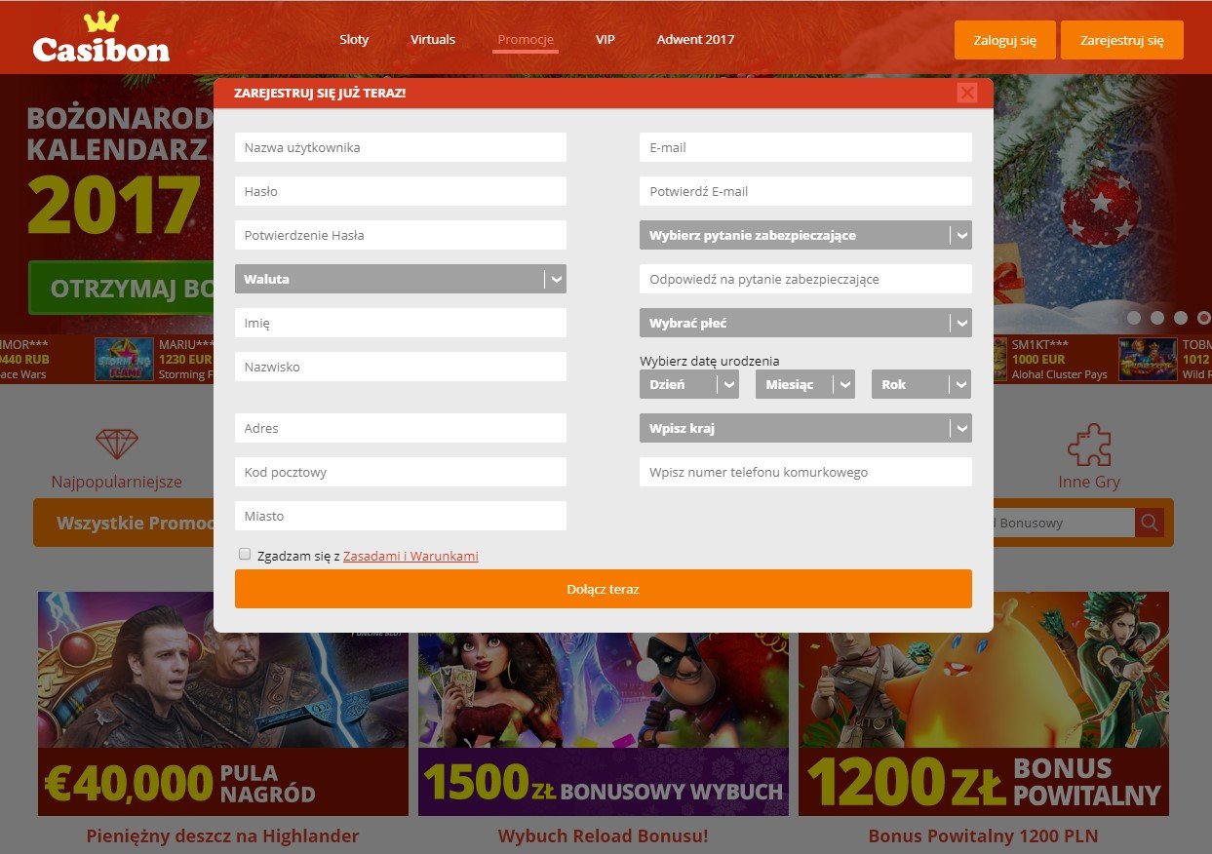Expand the Wybierz pytanie zabezpieczające dropdown
Screen dimensions: 1212x854
(x=805, y=235)
